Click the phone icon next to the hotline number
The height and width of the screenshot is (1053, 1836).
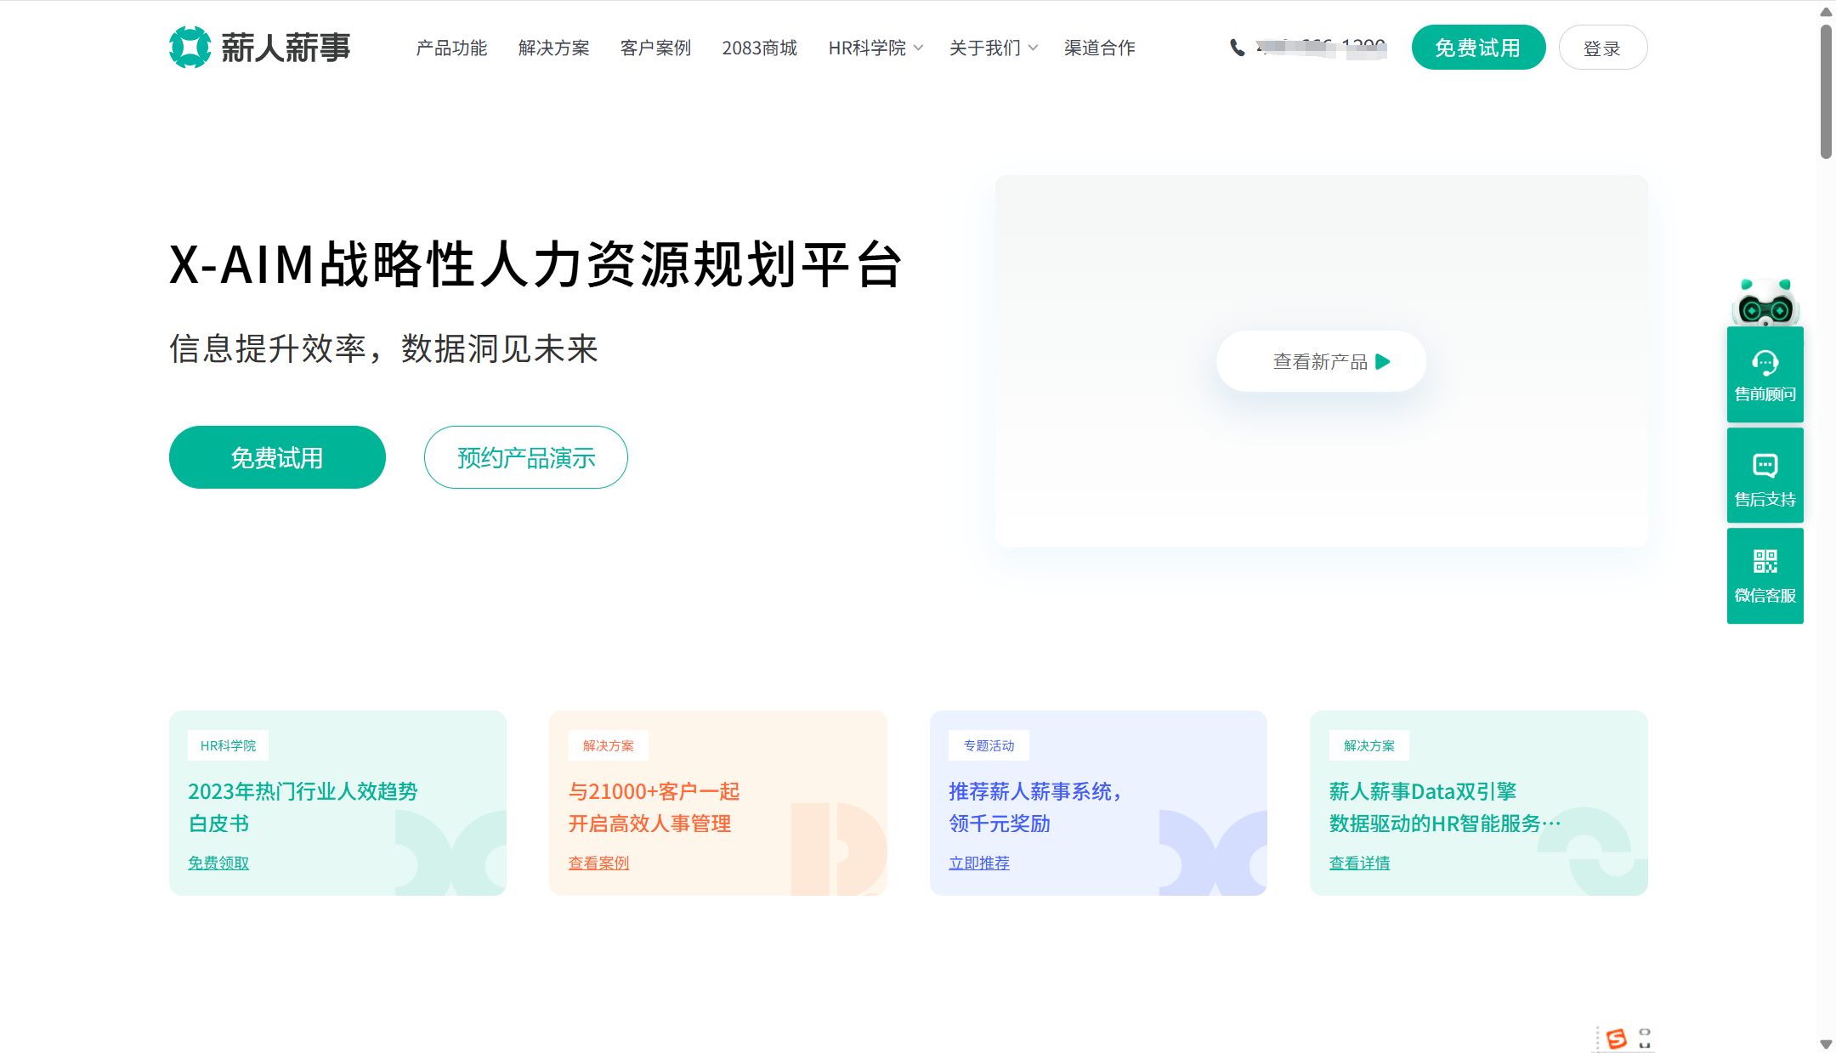tap(1237, 48)
